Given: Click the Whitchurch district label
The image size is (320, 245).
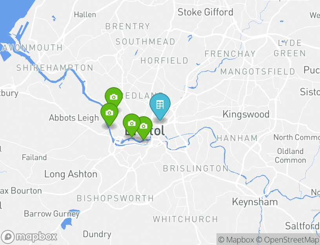Looking at the screenshot, I should click(185, 219).
